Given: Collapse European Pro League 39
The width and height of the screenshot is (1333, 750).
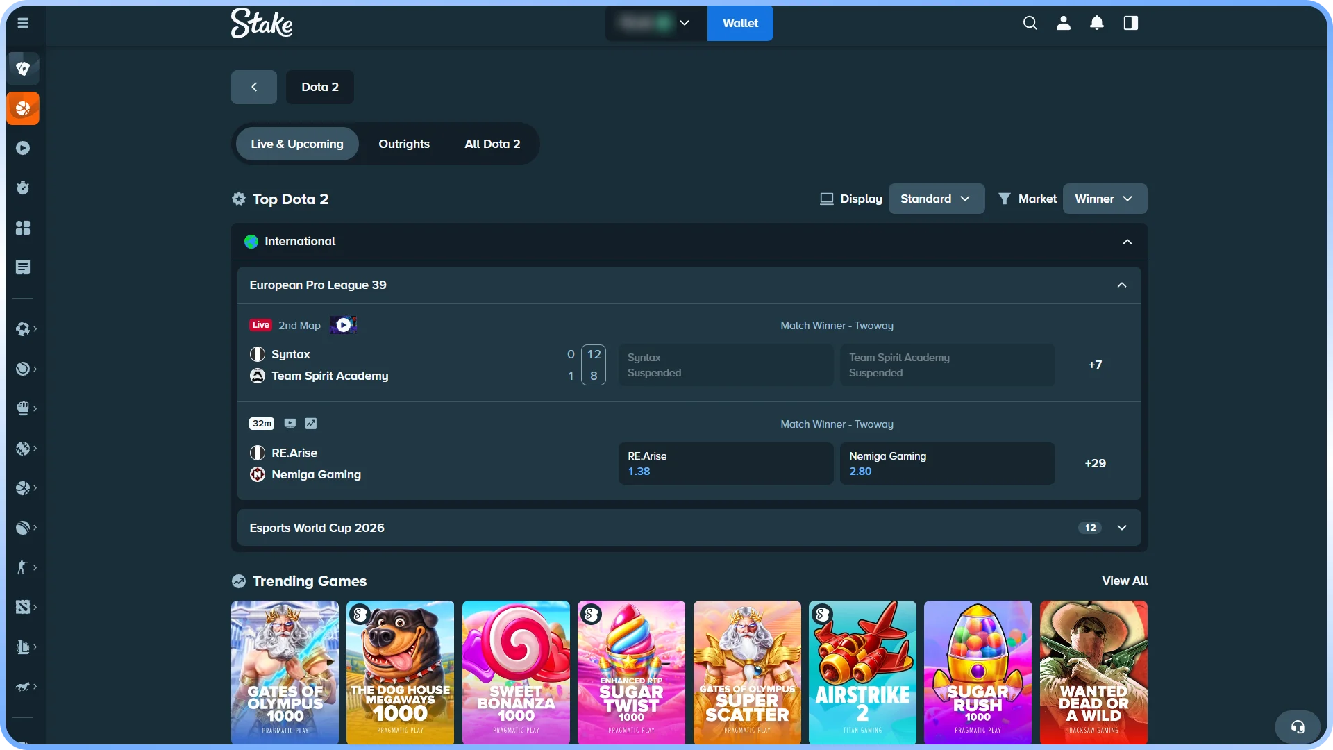Looking at the screenshot, I should pyautogui.click(x=1122, y=285).
